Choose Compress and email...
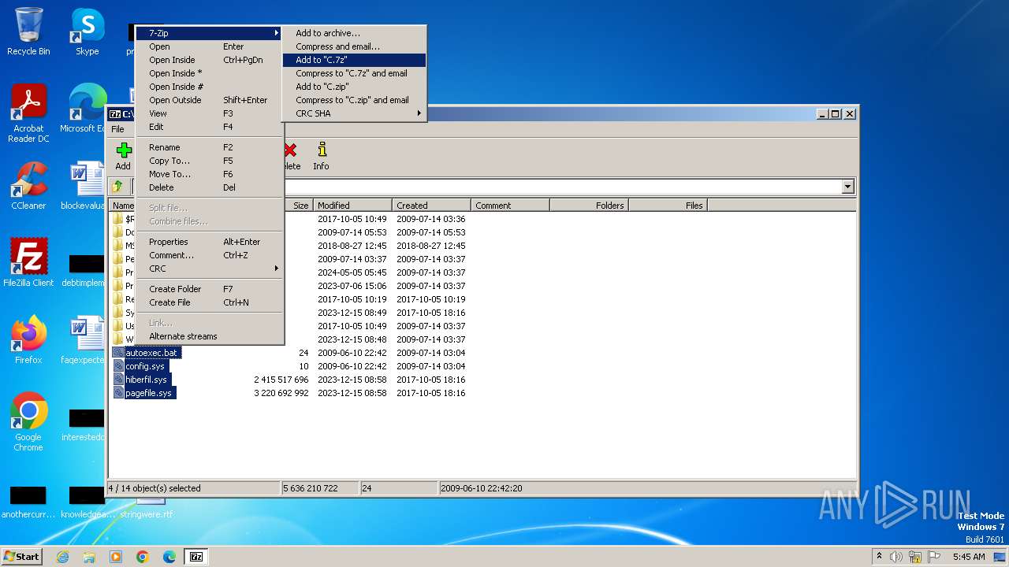The width and height of the screenshot is (1009, 567). click(354, 46)
